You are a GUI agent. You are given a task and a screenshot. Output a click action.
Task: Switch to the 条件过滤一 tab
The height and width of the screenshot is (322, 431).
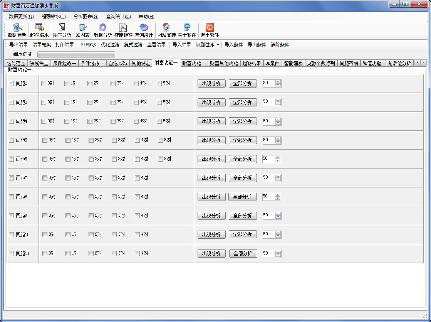coord(64,64)
